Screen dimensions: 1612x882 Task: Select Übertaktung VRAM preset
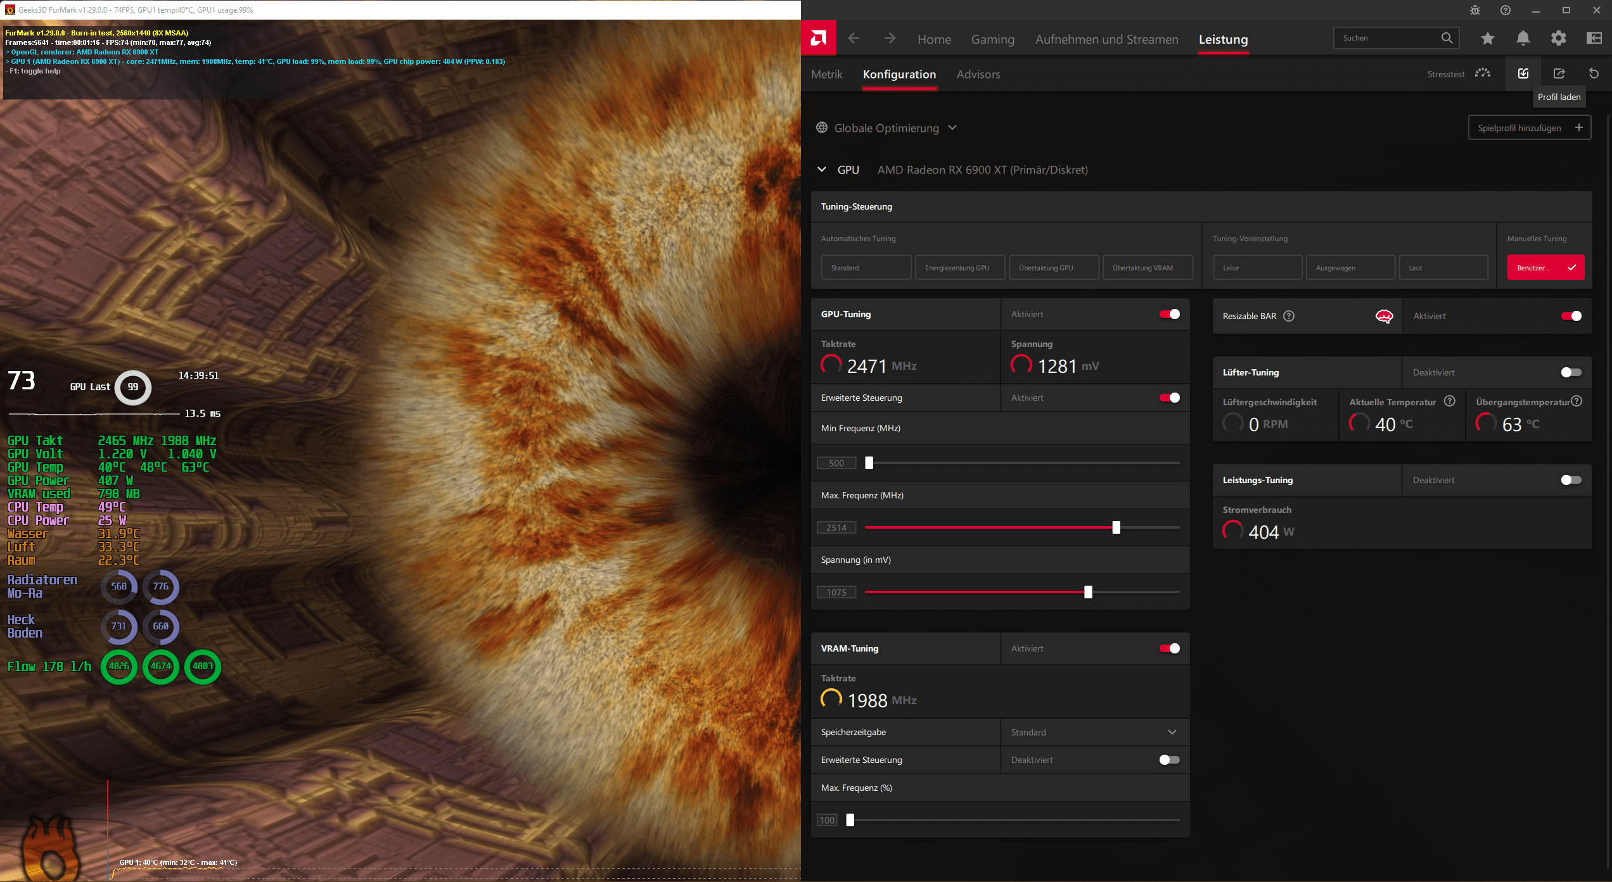coord(1148,268)
